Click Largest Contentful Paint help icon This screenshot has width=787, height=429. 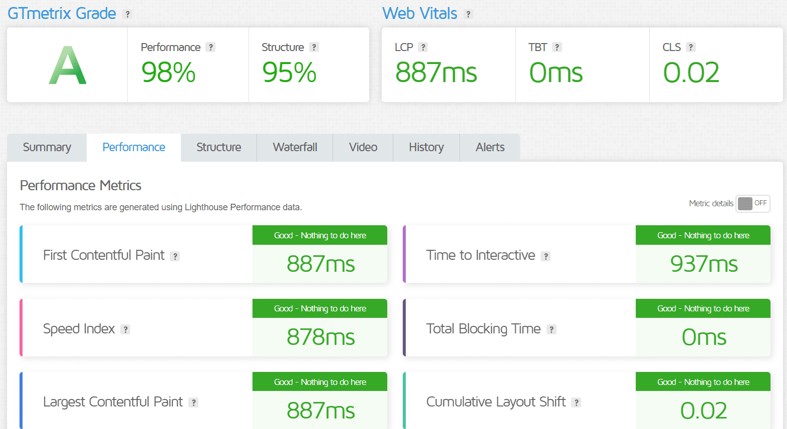point(193,402)
